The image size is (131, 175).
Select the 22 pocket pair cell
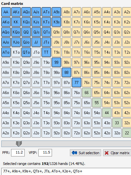coord(127,133)
